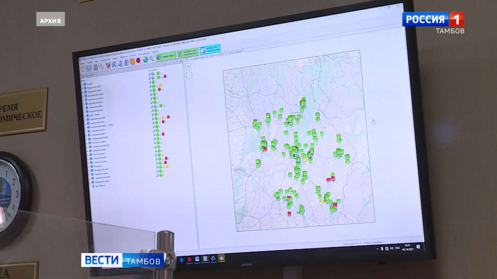Open the Вид menu
This screenshot has width=497, height=279.
[x=96, y=61]
